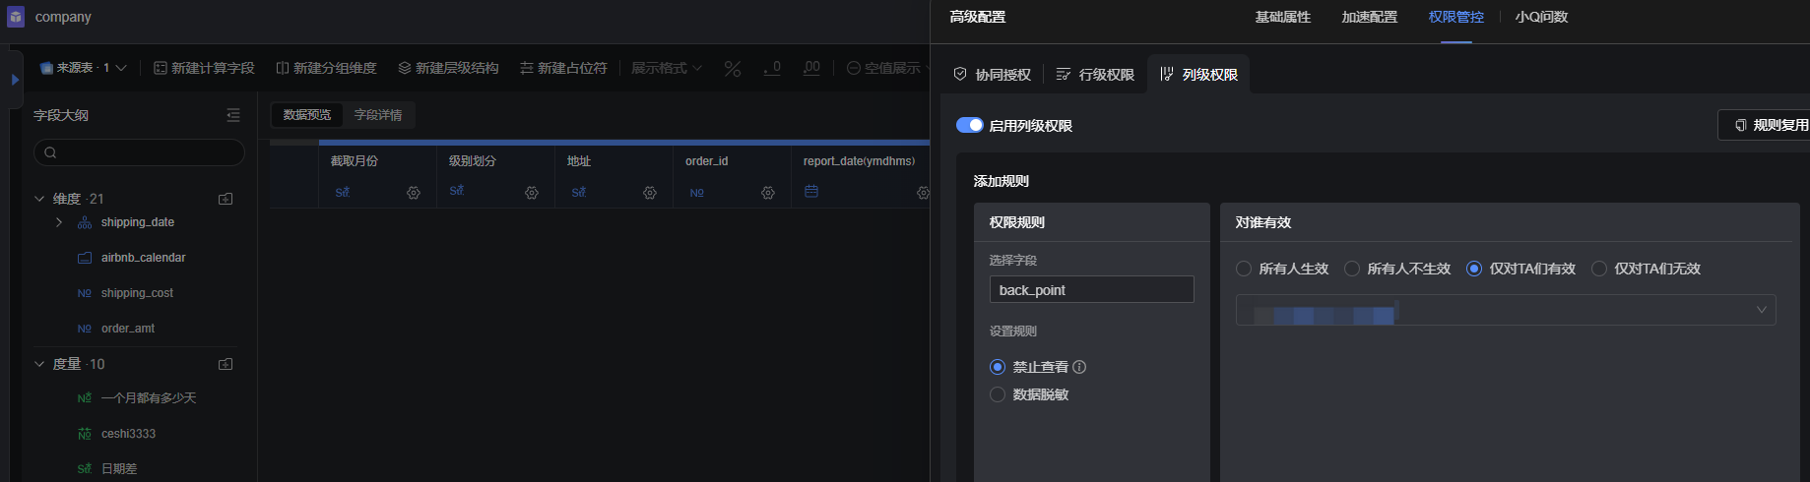
Task: Select the 数据脱敏 radio option
Action: [998, 394]
